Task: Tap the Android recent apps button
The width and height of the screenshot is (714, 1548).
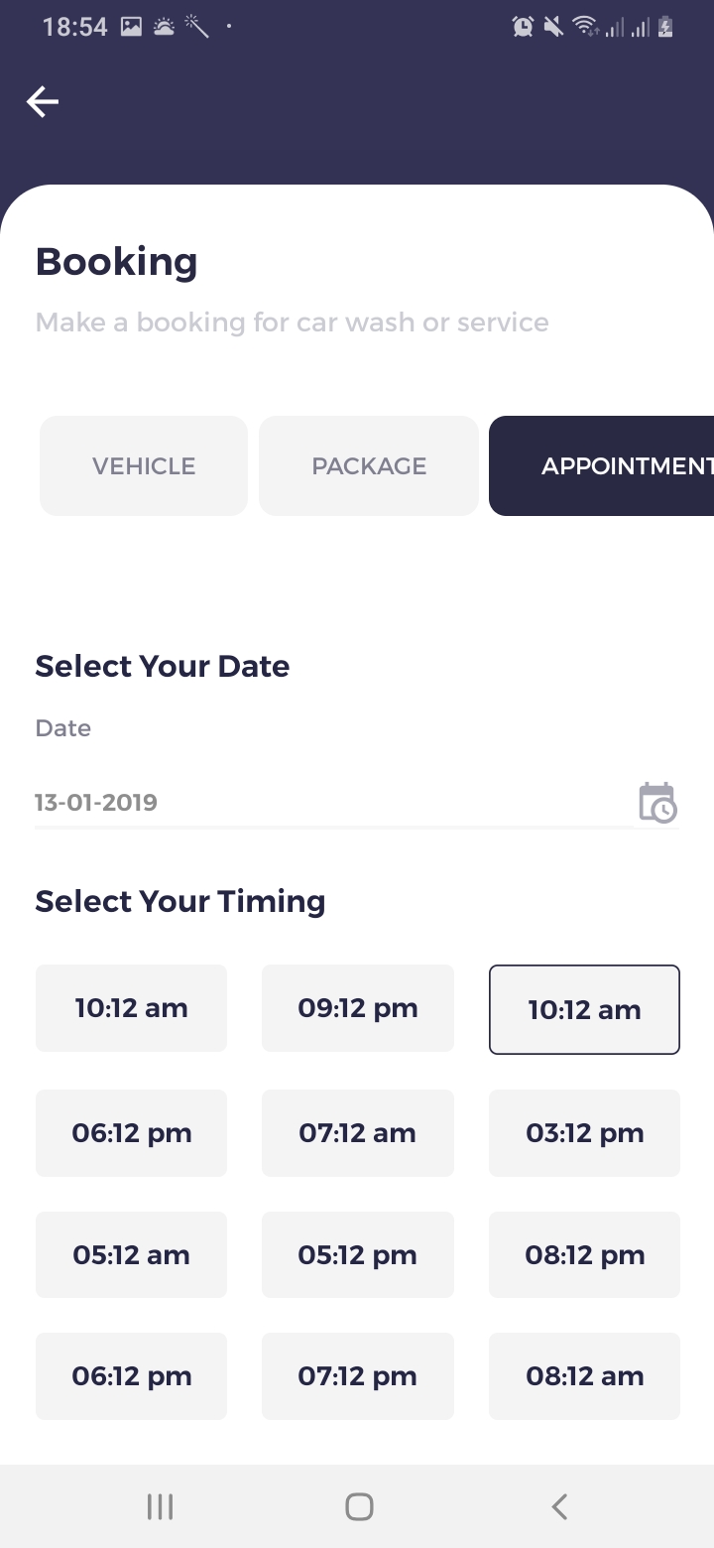Action: pos(160,1506)
